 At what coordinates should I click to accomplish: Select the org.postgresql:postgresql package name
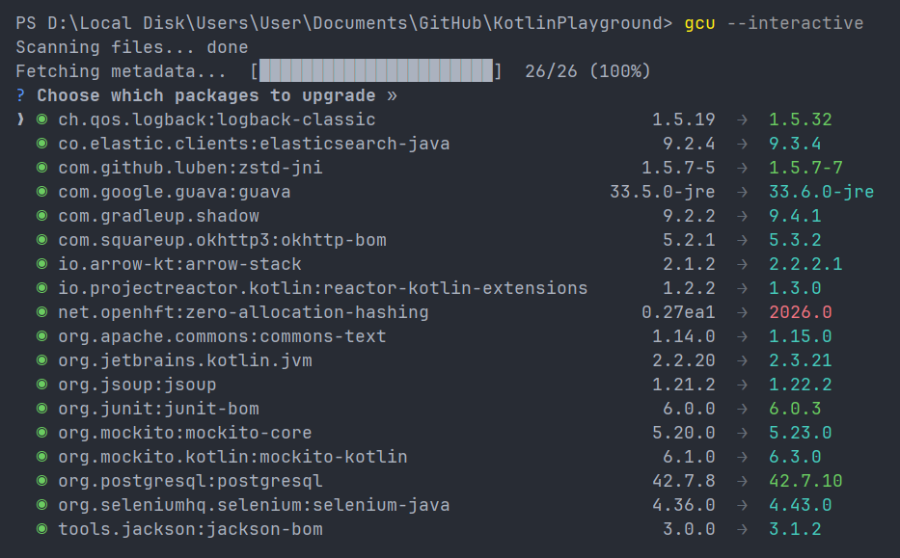coord(190,481)
